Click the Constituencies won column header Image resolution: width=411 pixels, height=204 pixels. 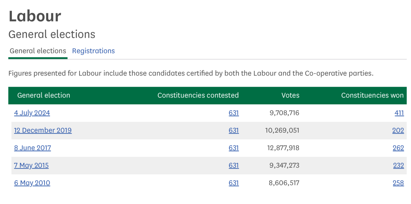[x=372, y=96]
